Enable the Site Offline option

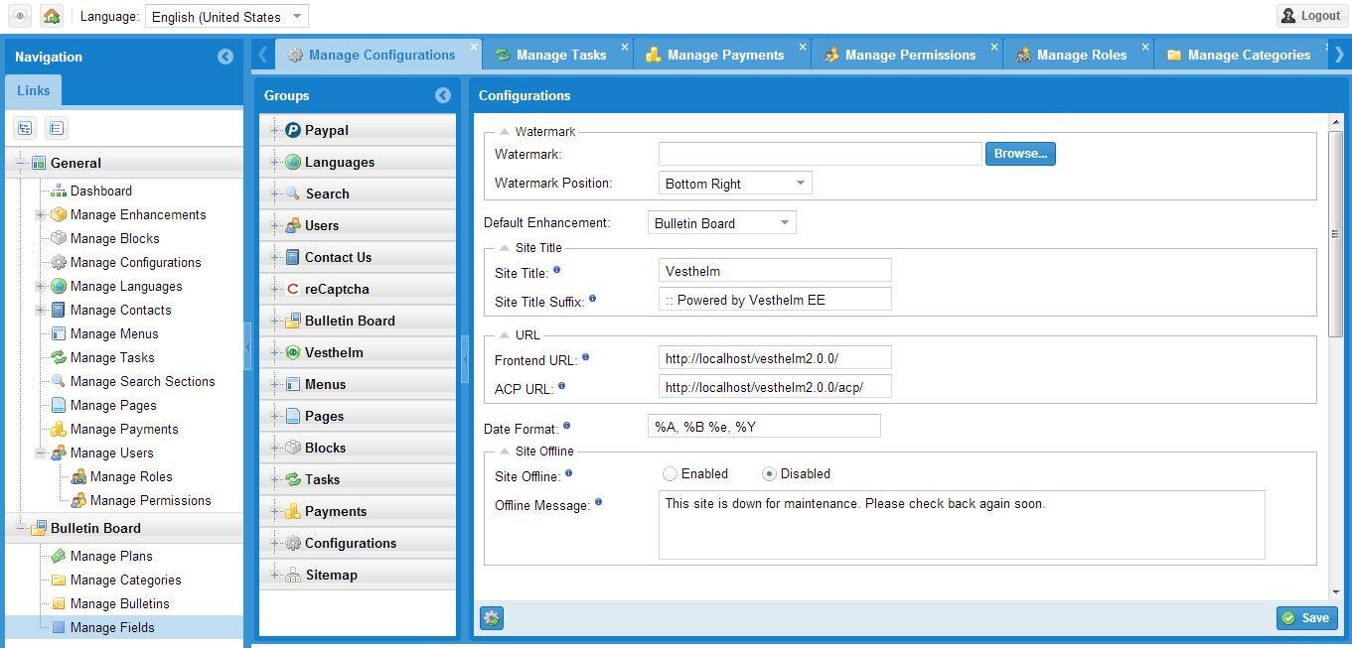pos(670,473)
